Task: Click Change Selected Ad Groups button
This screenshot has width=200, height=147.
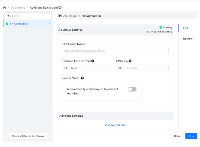Action: point(28,136)
